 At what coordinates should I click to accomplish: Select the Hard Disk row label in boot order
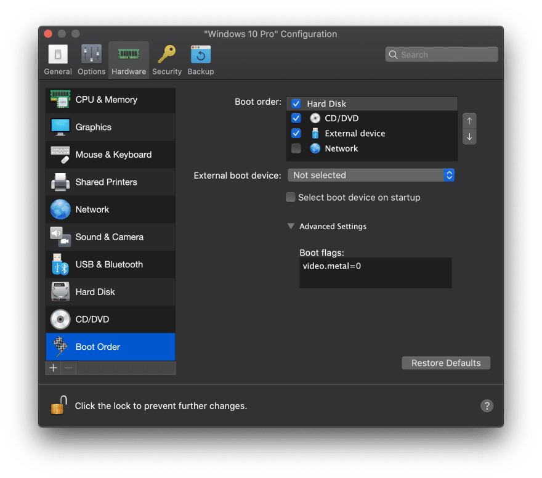pos(326,103)
